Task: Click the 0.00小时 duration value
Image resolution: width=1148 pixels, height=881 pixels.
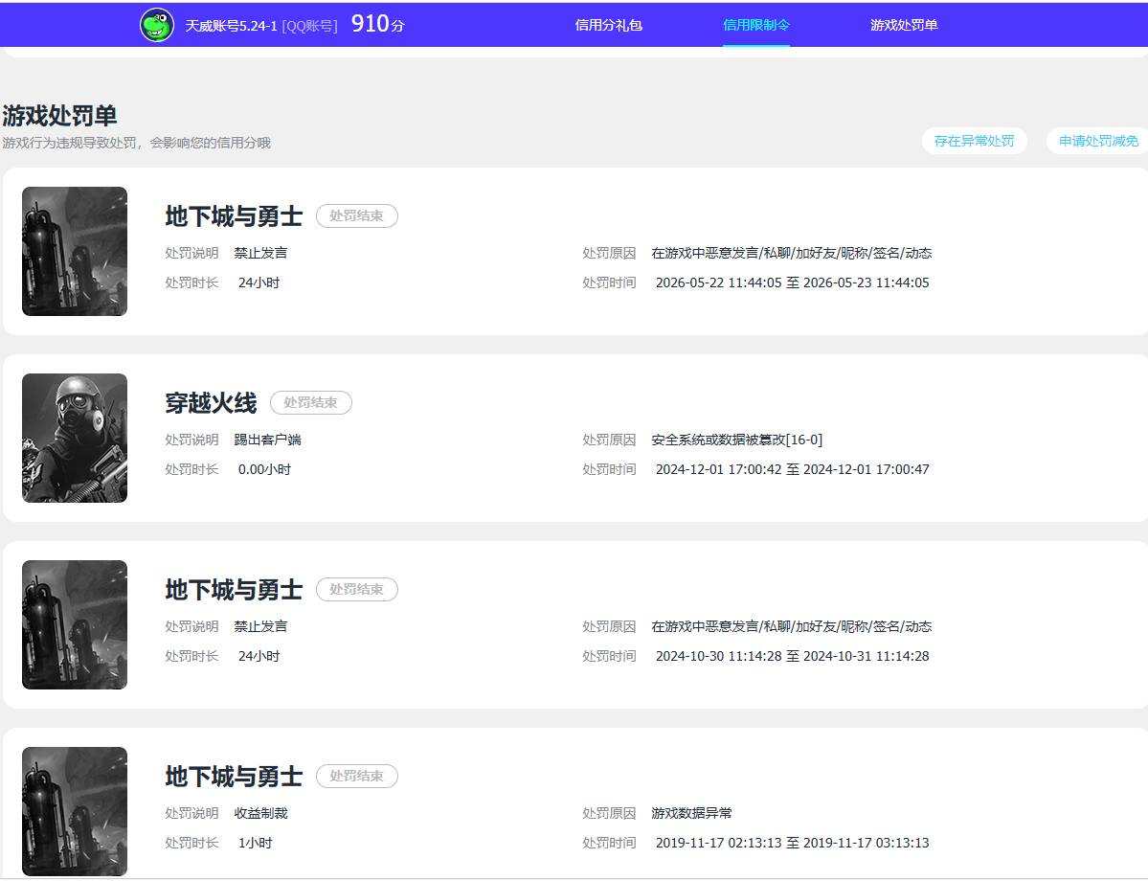Action: pyautogui.click(x=264, y=469)
